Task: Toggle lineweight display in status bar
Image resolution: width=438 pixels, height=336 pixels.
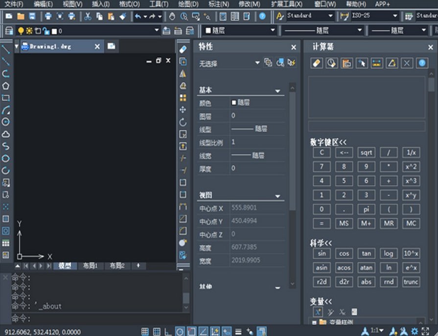Action: click(238, 331)
